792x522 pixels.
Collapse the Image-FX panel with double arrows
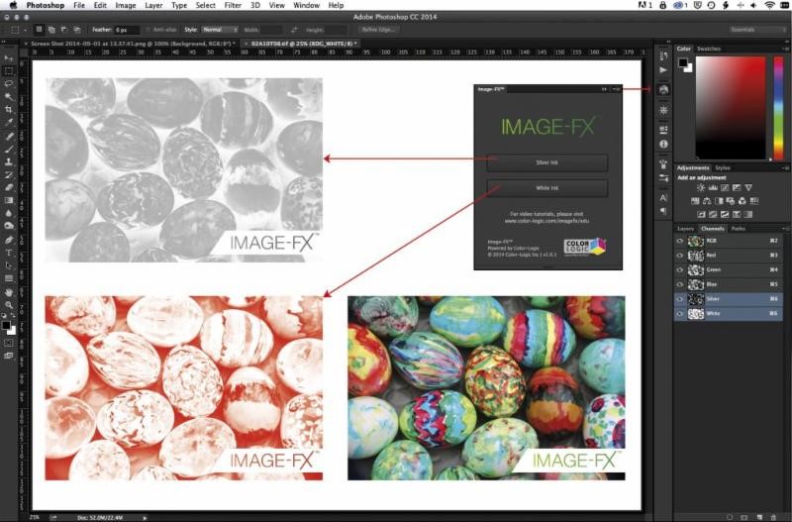click(x=604, y=89)
